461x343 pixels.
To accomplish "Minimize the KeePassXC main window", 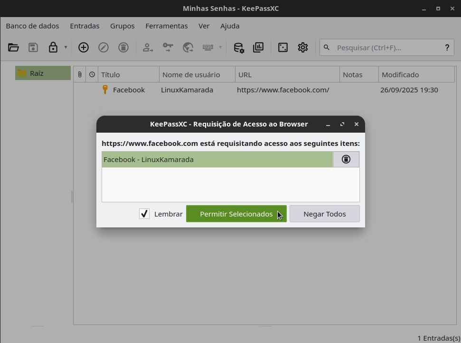I will pos(424,9).
